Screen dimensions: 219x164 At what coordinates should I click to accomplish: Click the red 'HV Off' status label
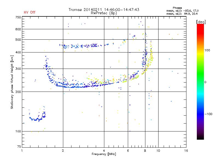[30, 12]
